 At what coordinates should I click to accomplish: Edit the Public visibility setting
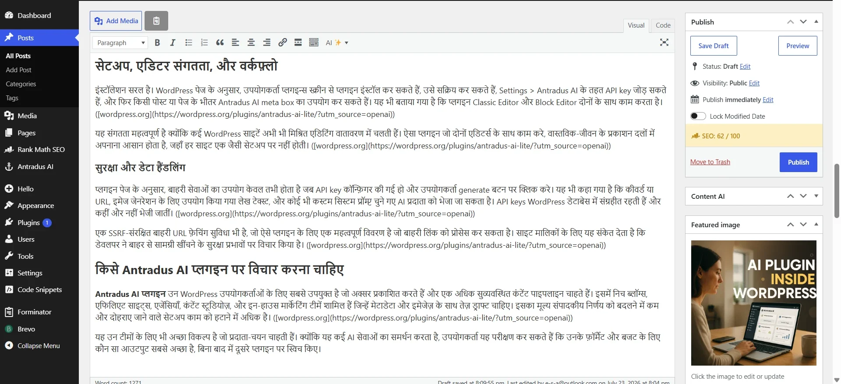pos(754,83)
